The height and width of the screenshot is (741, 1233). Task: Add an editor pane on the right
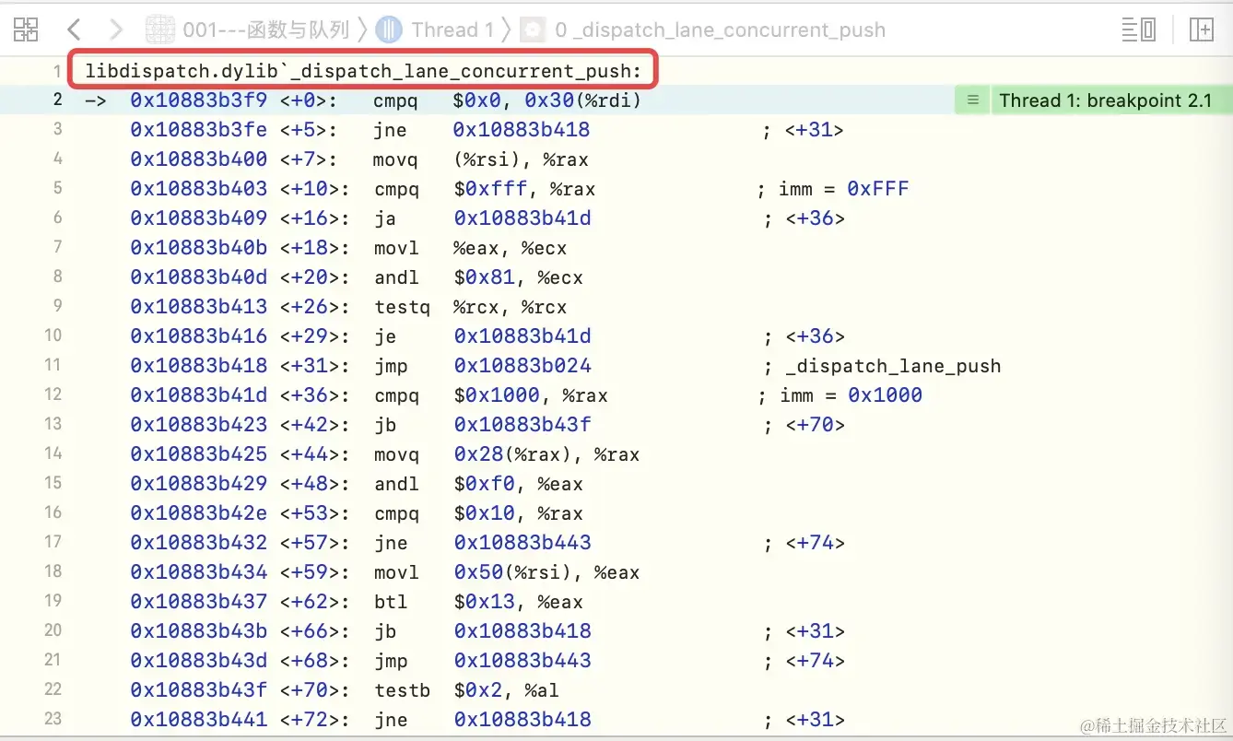pyautogui.click(x=1202, y=29)
